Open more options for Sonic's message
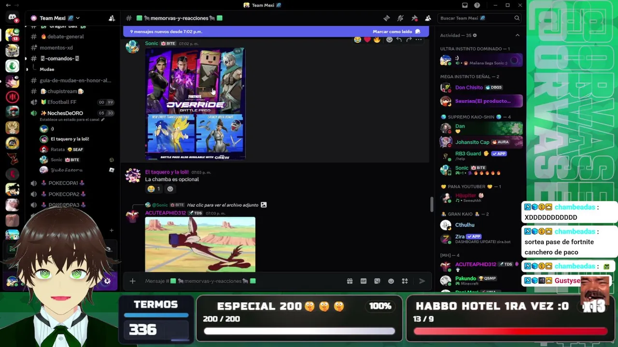Image resolution: width=618 pixels, height=347 pixels. point(419,40)
